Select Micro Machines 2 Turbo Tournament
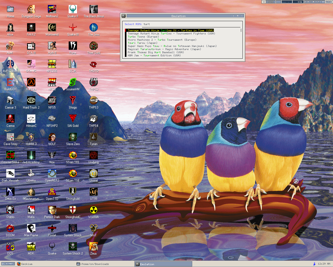This screenshot has width=333, height=267. 162,40
